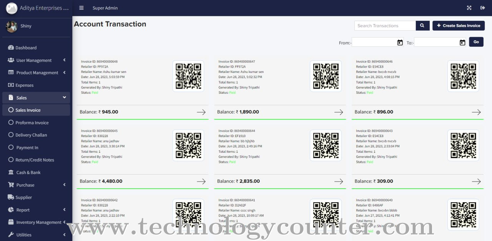
Task: Click QR code of invoice 869400000645
Action: click(188, 145)
